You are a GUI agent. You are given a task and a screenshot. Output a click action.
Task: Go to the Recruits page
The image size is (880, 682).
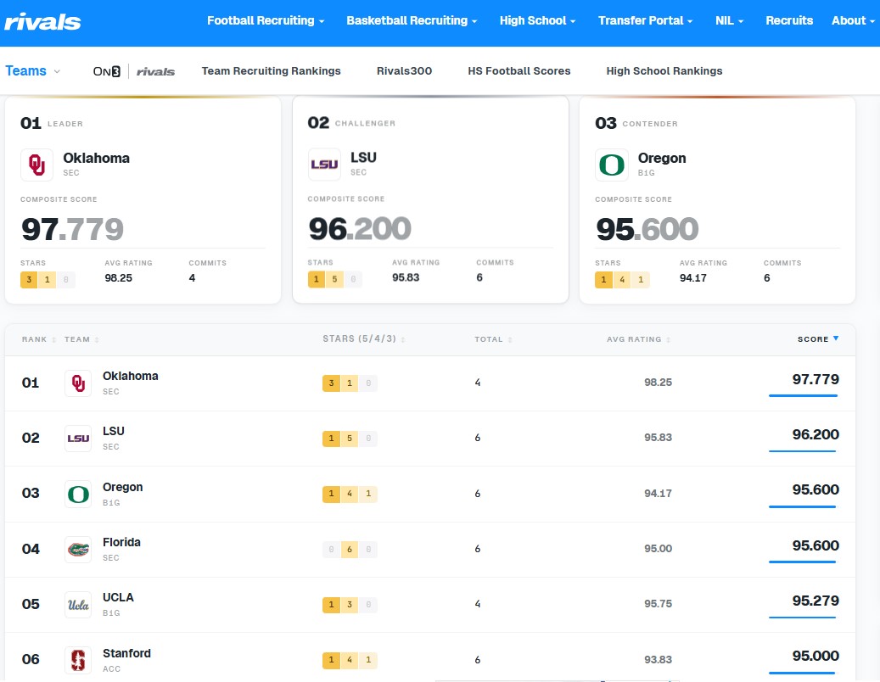coord(789,20)
